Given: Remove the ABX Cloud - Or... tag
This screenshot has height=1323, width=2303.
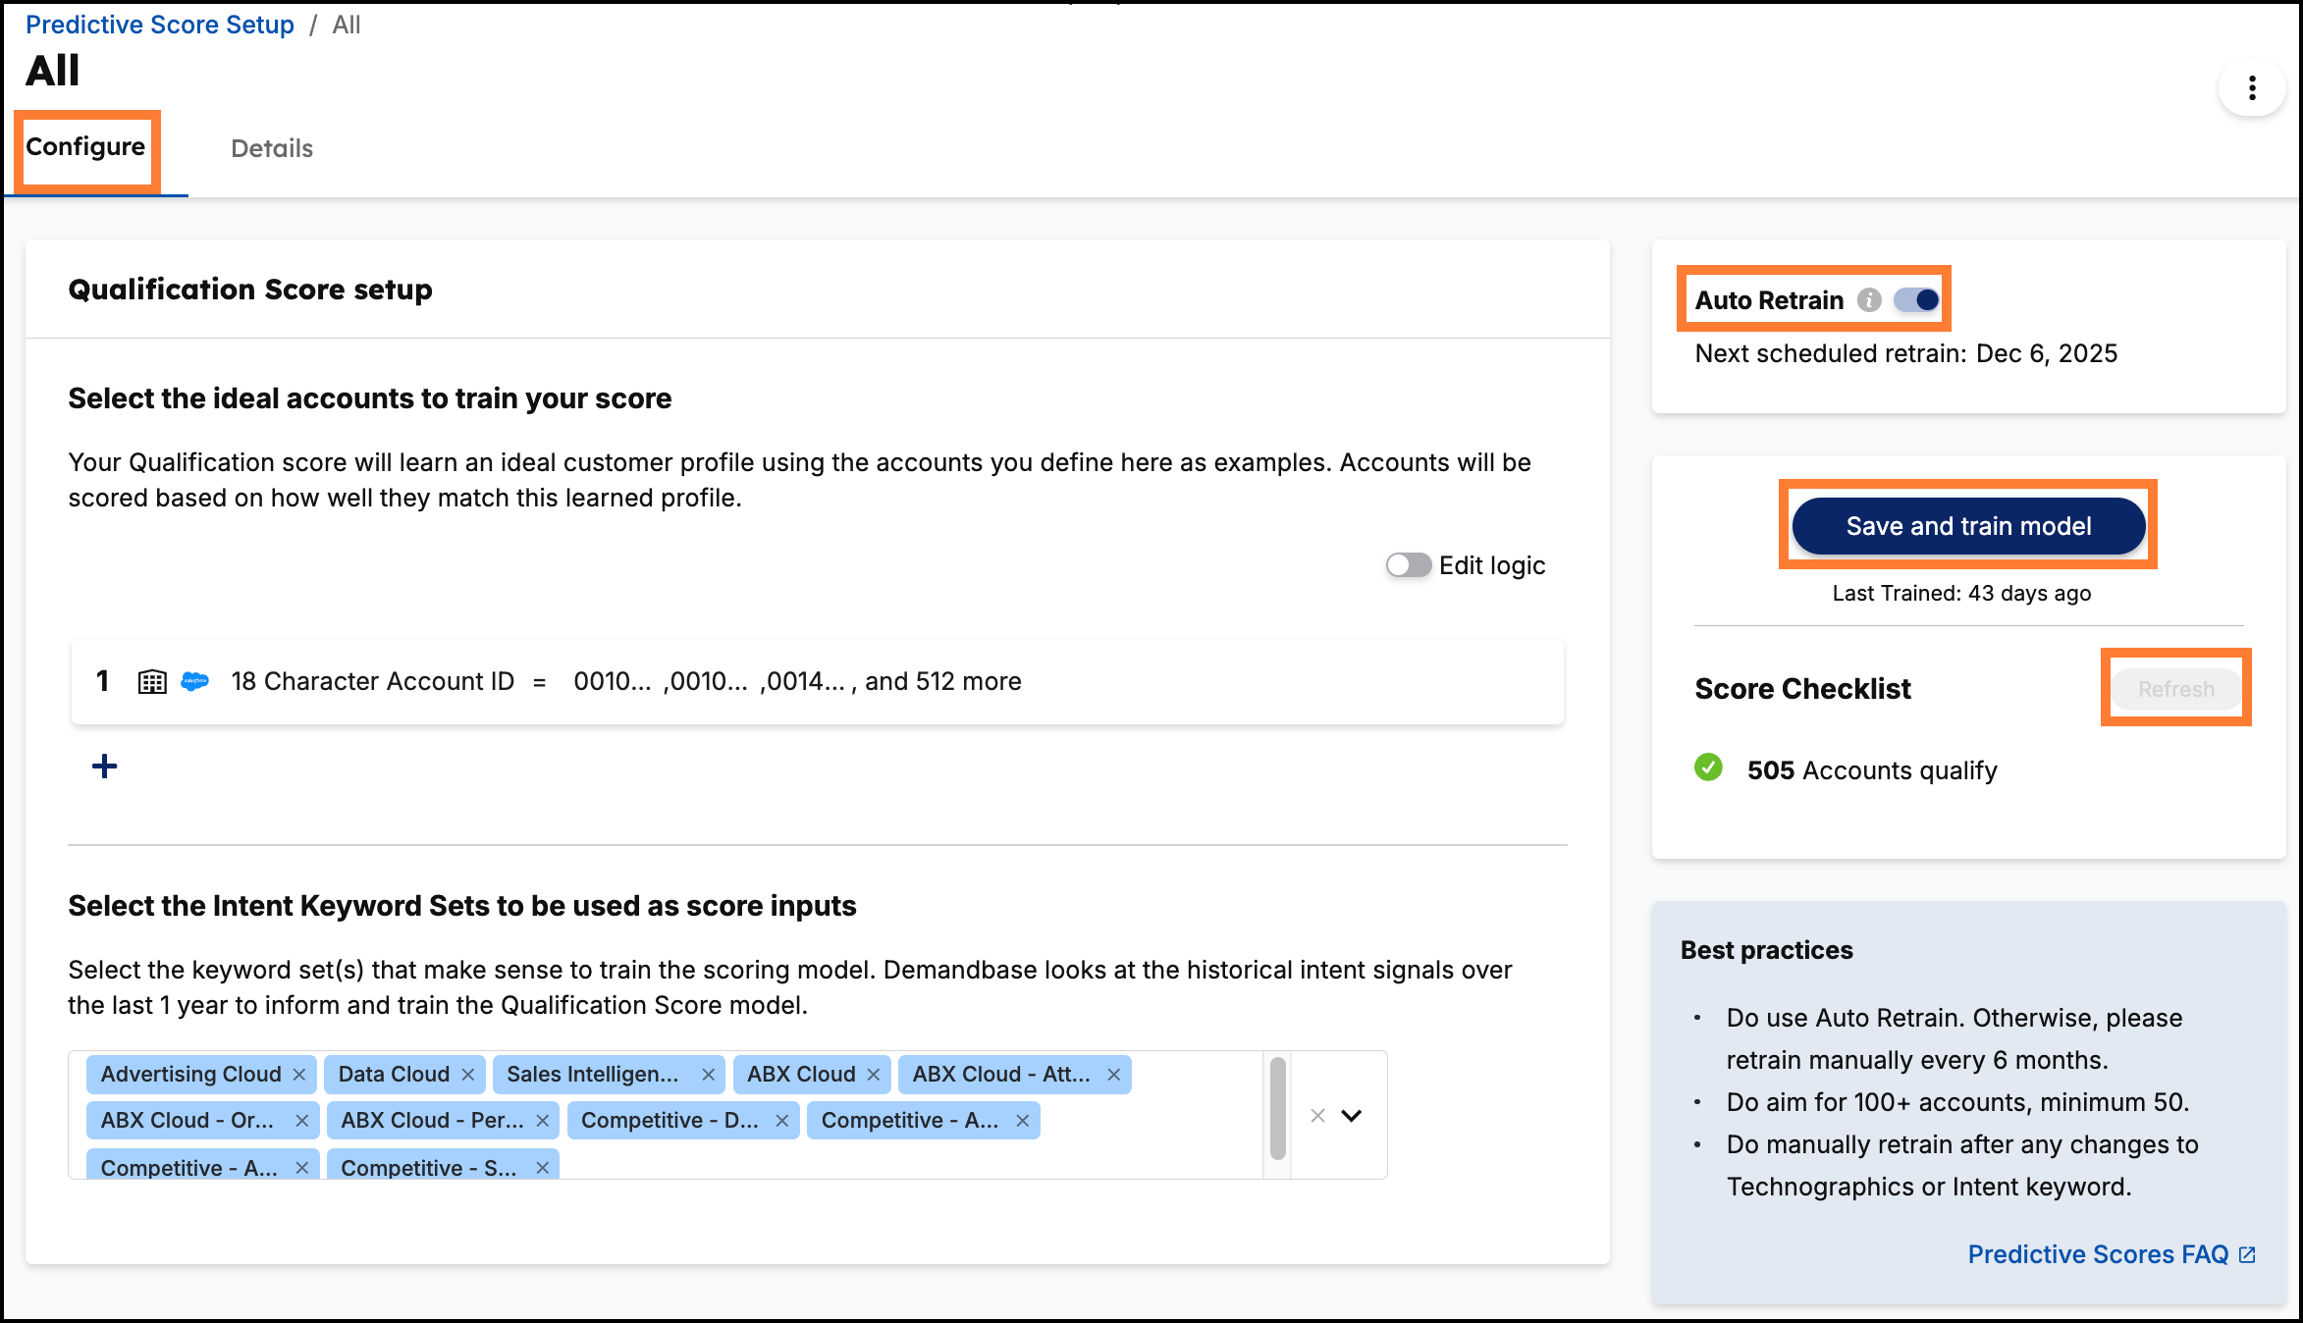Looking at the screenshot, I should (302, 1121).
